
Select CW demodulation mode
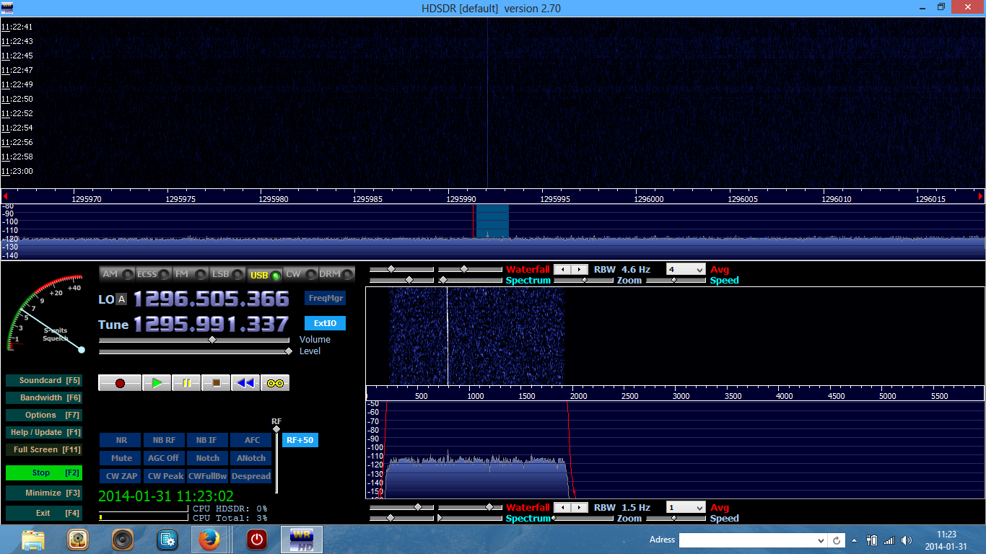click(301, 274)
